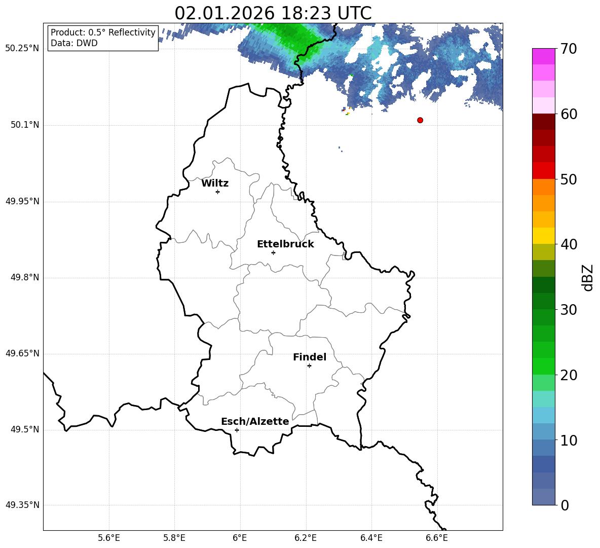Viewport: 600px width, 548px height.
Task: Click the 0 tick on the colorbar
Action: pos(565,505)
